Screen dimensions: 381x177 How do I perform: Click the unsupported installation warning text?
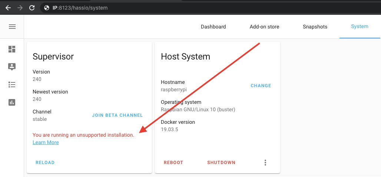coord(83,135)
